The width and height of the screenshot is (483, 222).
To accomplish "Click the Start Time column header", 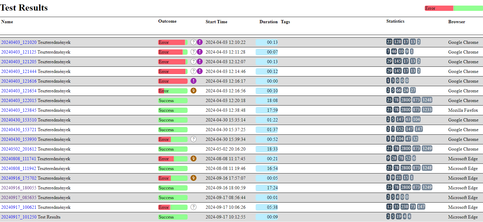I will pyautogui.click(x=216, y=22).
